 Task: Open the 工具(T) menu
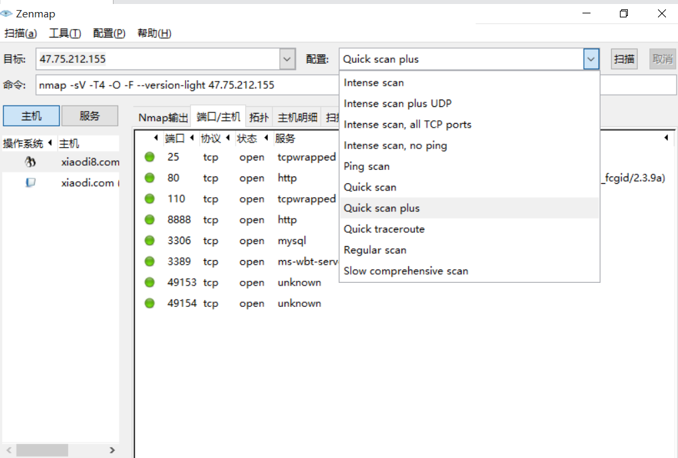(x=65, y=33)
